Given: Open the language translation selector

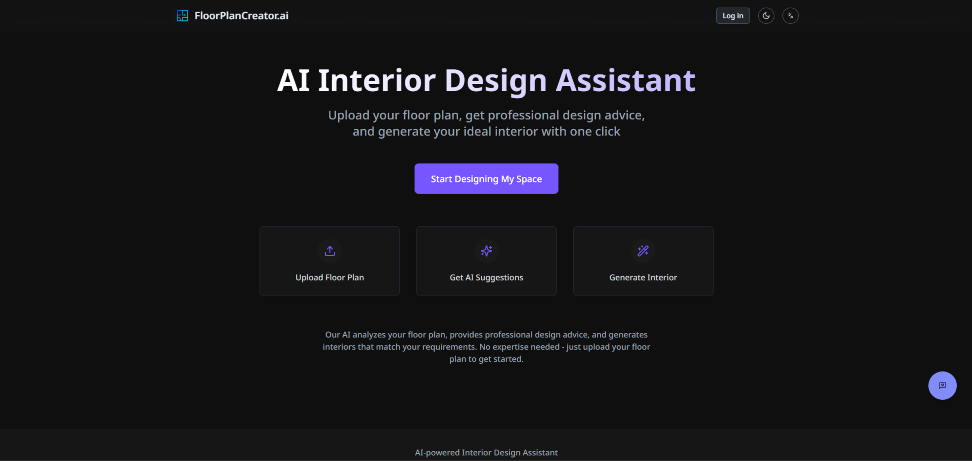Looking at the screenshot, I should point(790,16).
